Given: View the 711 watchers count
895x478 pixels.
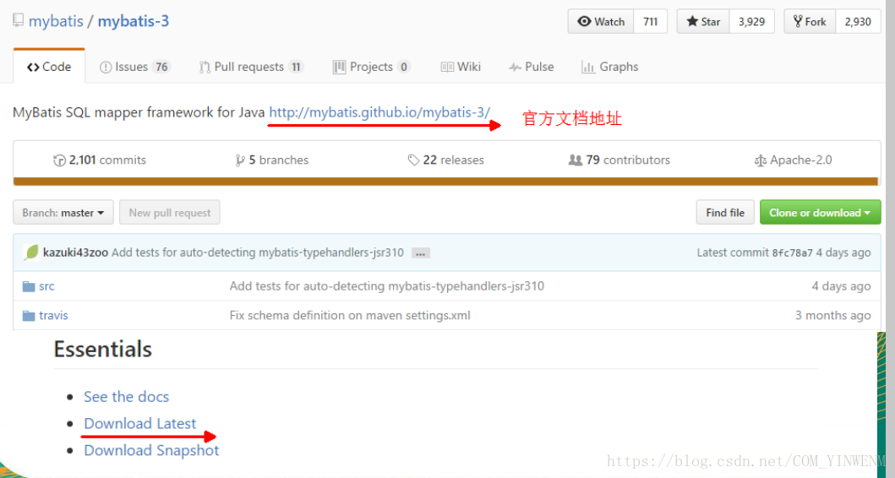Looking at the screenshot, I should click(651, 22).
